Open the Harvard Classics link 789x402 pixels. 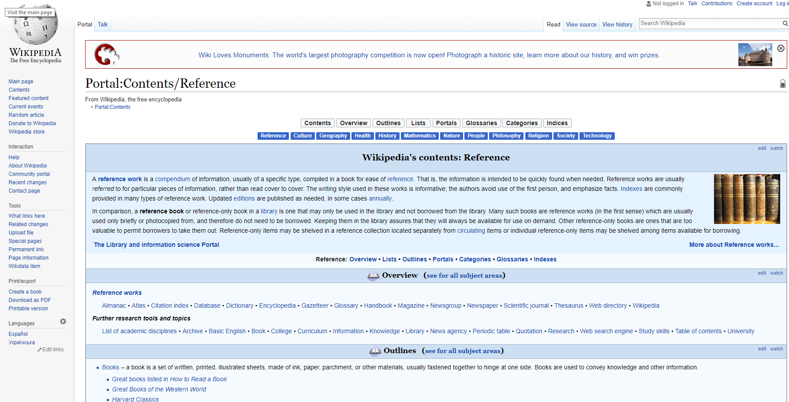click(x=135, y=399)
